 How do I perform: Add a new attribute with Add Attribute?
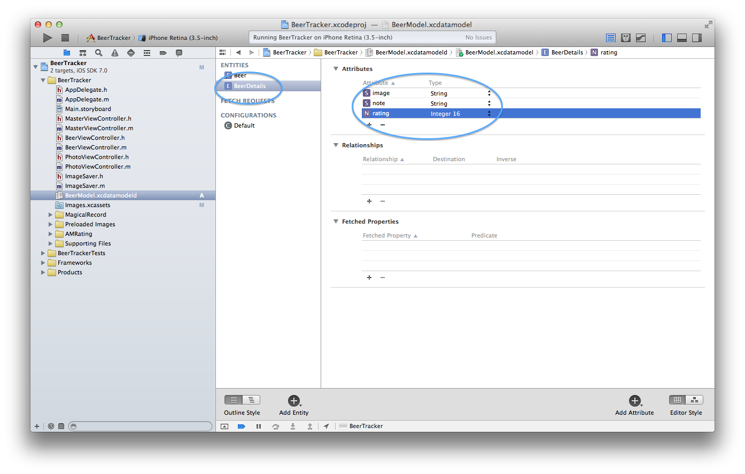(x=635, y=401)
